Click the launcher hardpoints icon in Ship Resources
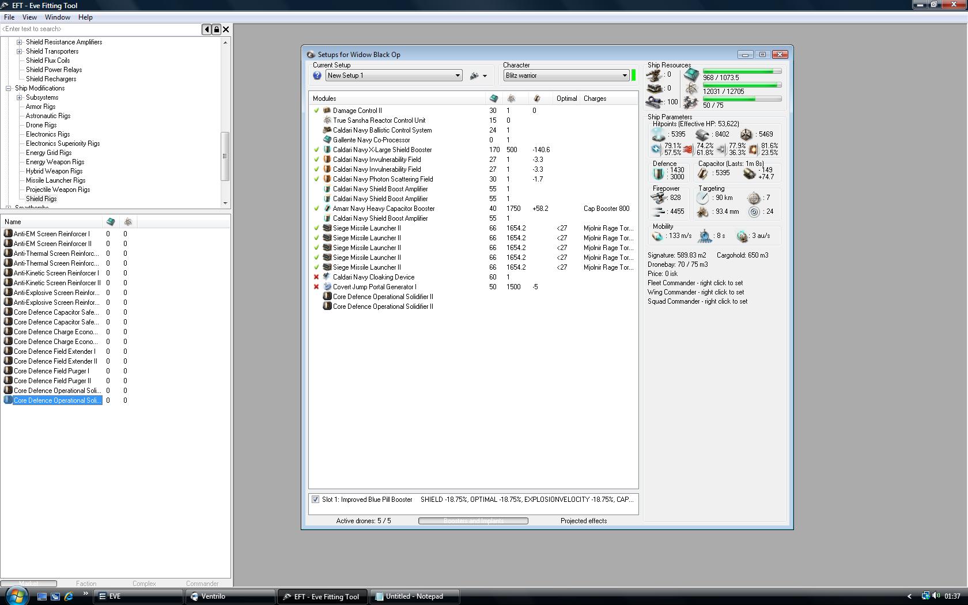The width and height of the screenshot is (968, 605). (653, 89)
